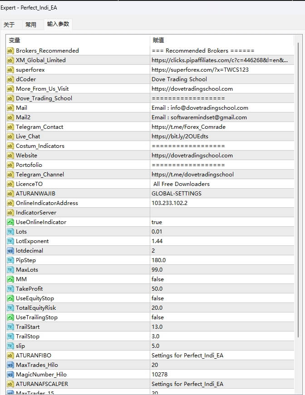This screenshot has width=305, height=395.
Task: Click the boolean icon beside UseTrailingStop
Action: 10,317
